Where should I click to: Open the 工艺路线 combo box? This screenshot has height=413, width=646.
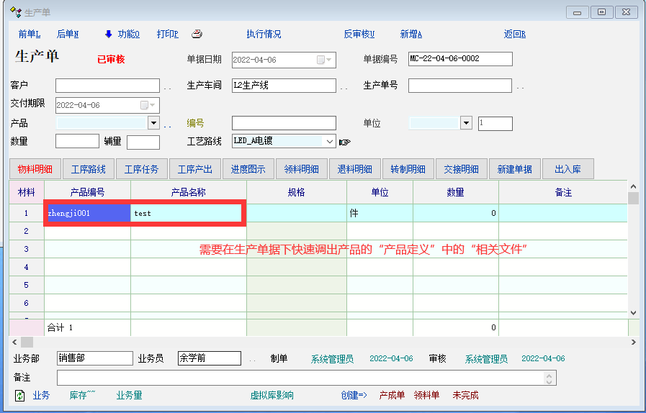[x=330, y=141]
